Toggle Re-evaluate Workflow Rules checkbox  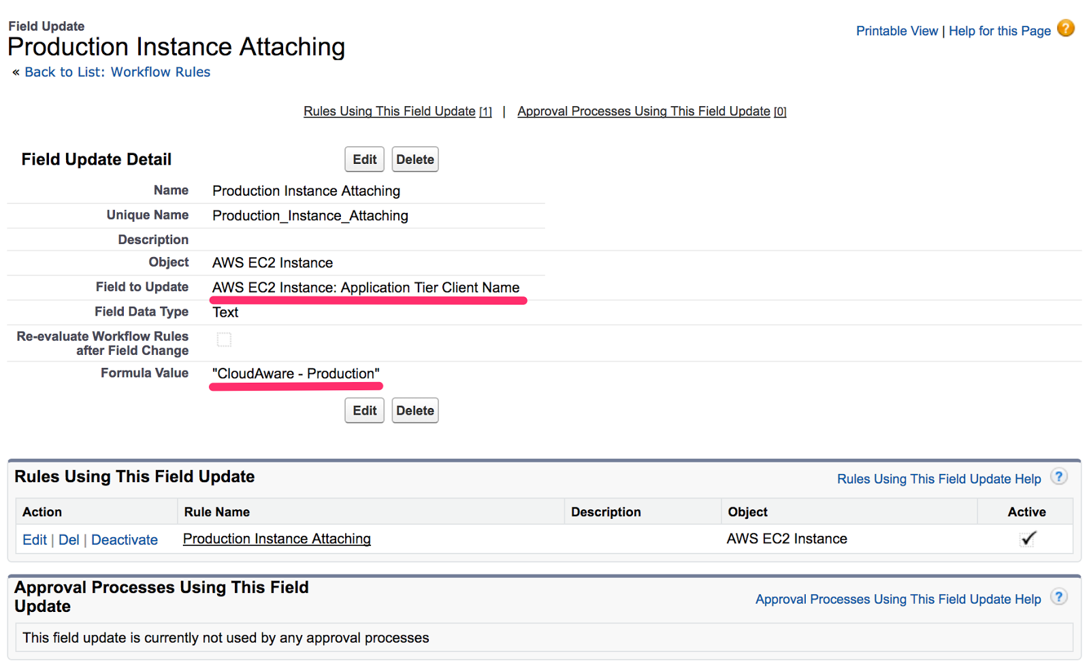(x=224, y=339)
